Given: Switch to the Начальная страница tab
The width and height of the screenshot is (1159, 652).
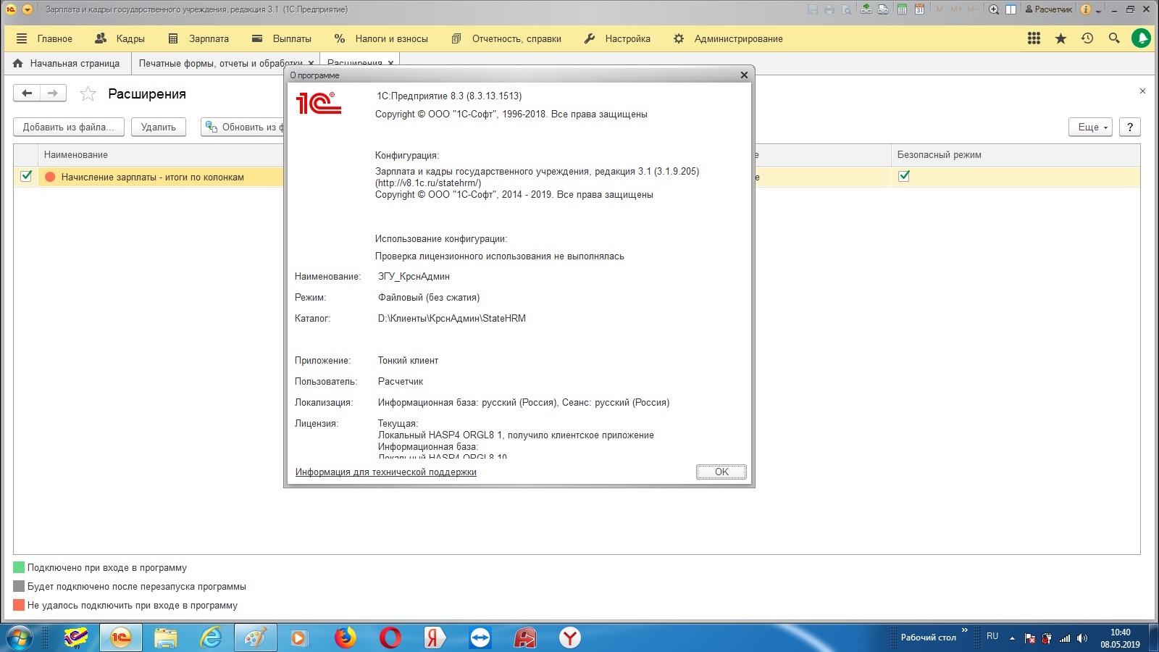Looking at the screenshot, I should point(67,63).
